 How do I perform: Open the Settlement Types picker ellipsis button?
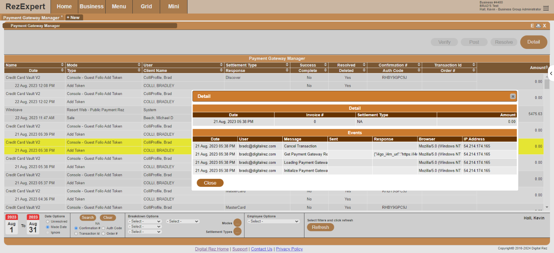pyautogui.click(x=237, y=232)
